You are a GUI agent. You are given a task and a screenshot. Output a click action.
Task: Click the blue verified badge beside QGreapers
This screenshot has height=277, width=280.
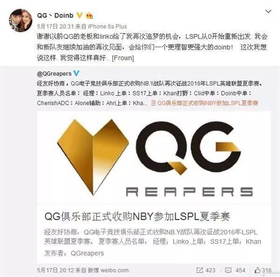77,73
